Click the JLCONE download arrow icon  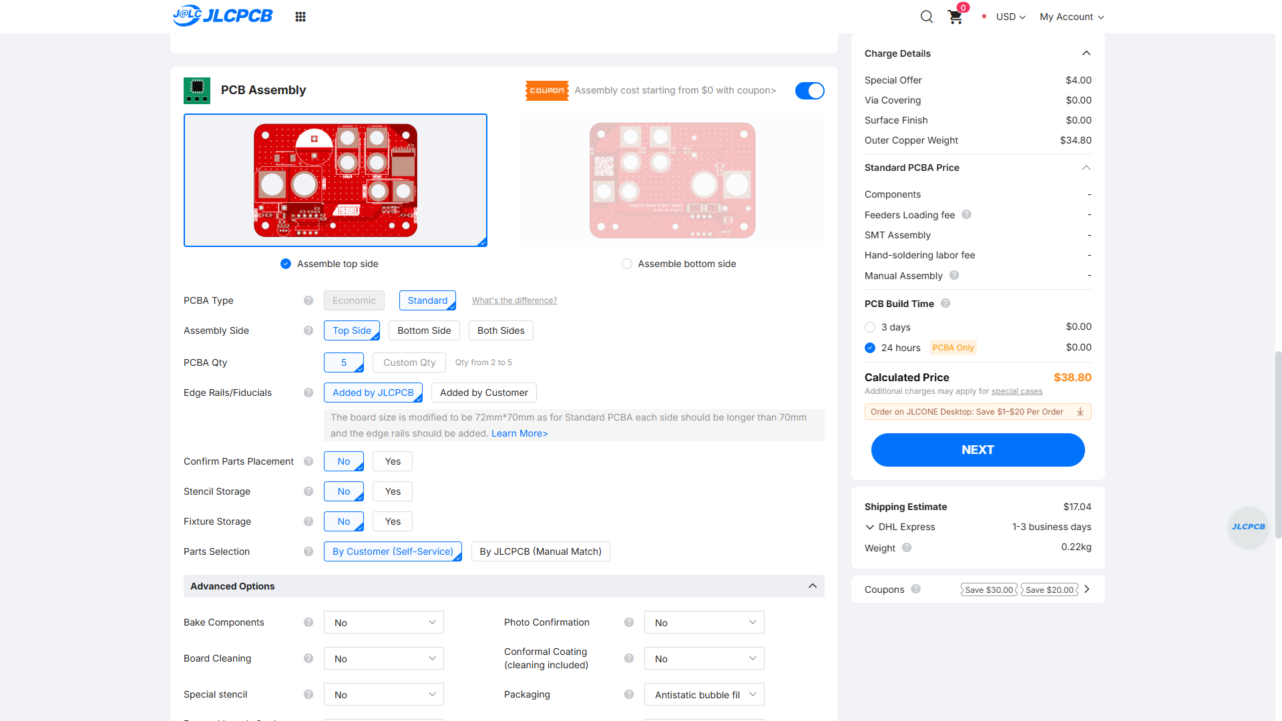(x=1080, y=411)
